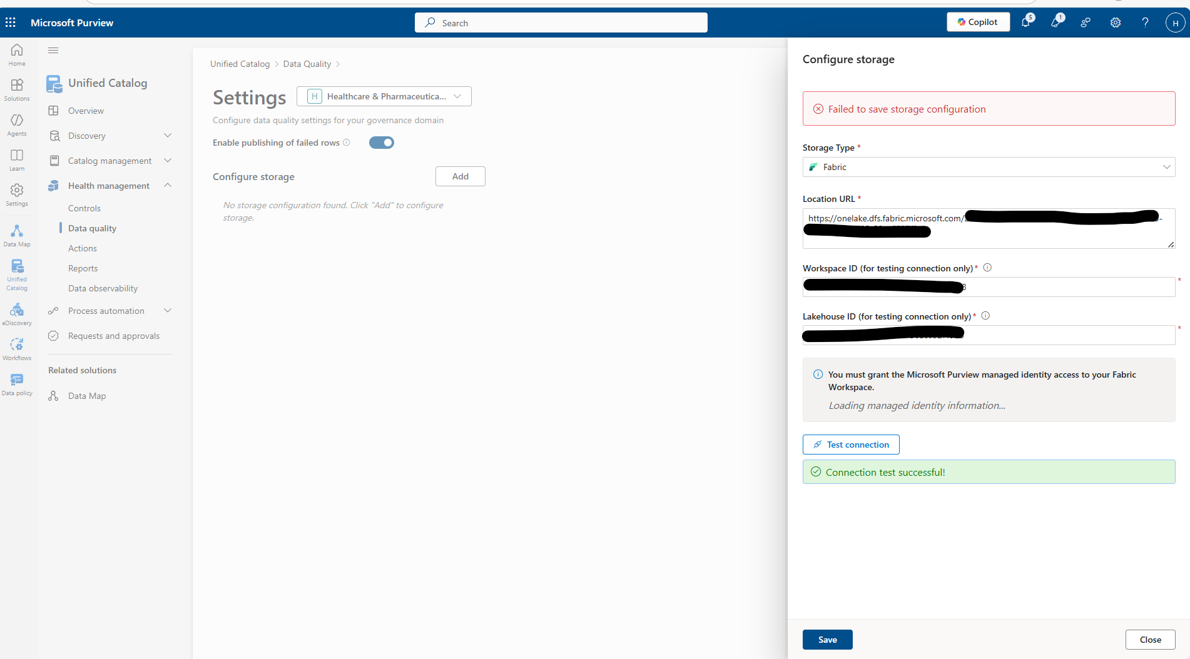Expand Process automation section

(x=168, y=311)
